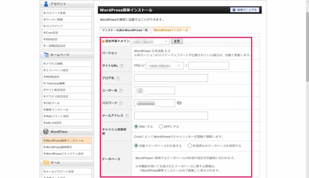Click the ユーザー名 input field
This screenshot has width=309, height=178.
click(x=154, y=91)
